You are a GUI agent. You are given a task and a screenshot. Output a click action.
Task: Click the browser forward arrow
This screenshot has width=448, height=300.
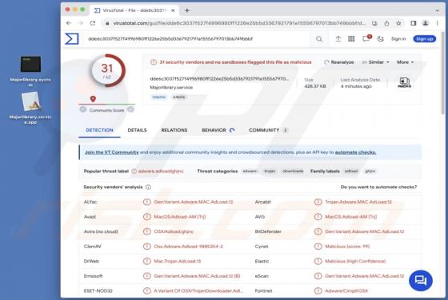(x=81, y=23)
